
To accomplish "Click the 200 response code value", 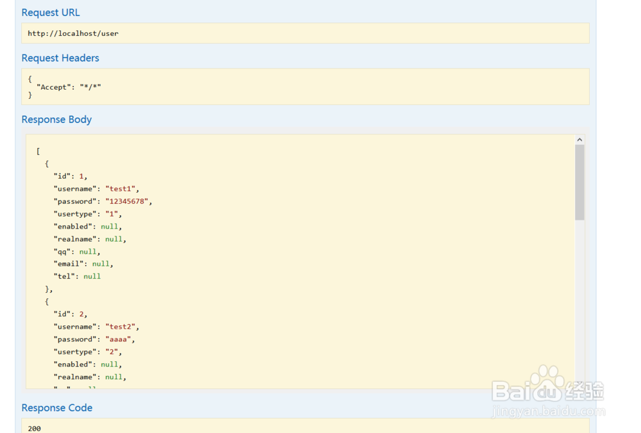I will tap(35, 428).
